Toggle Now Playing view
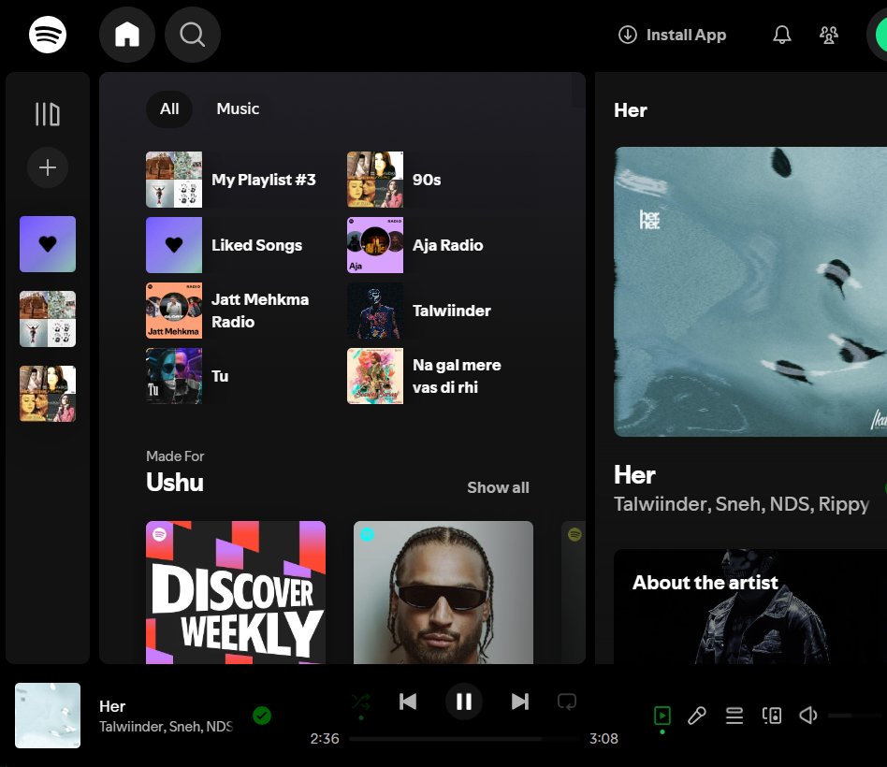This screenshot has width=887, height=767. pyautogui.click(x=662, y=716)
